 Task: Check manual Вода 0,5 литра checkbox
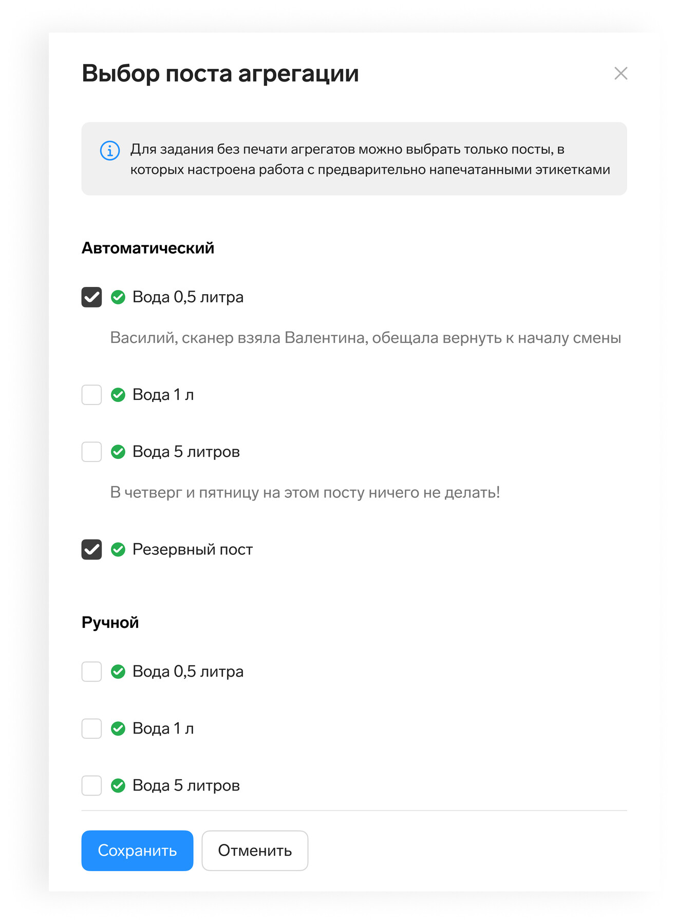click(x=91, y=671)
